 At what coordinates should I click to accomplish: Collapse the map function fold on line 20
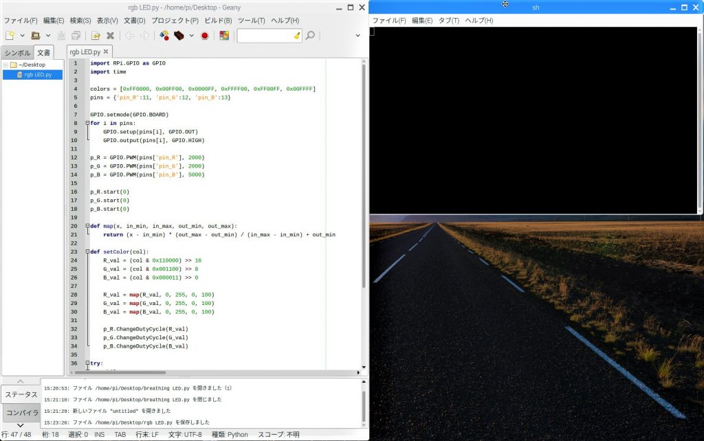coord(87,226)
